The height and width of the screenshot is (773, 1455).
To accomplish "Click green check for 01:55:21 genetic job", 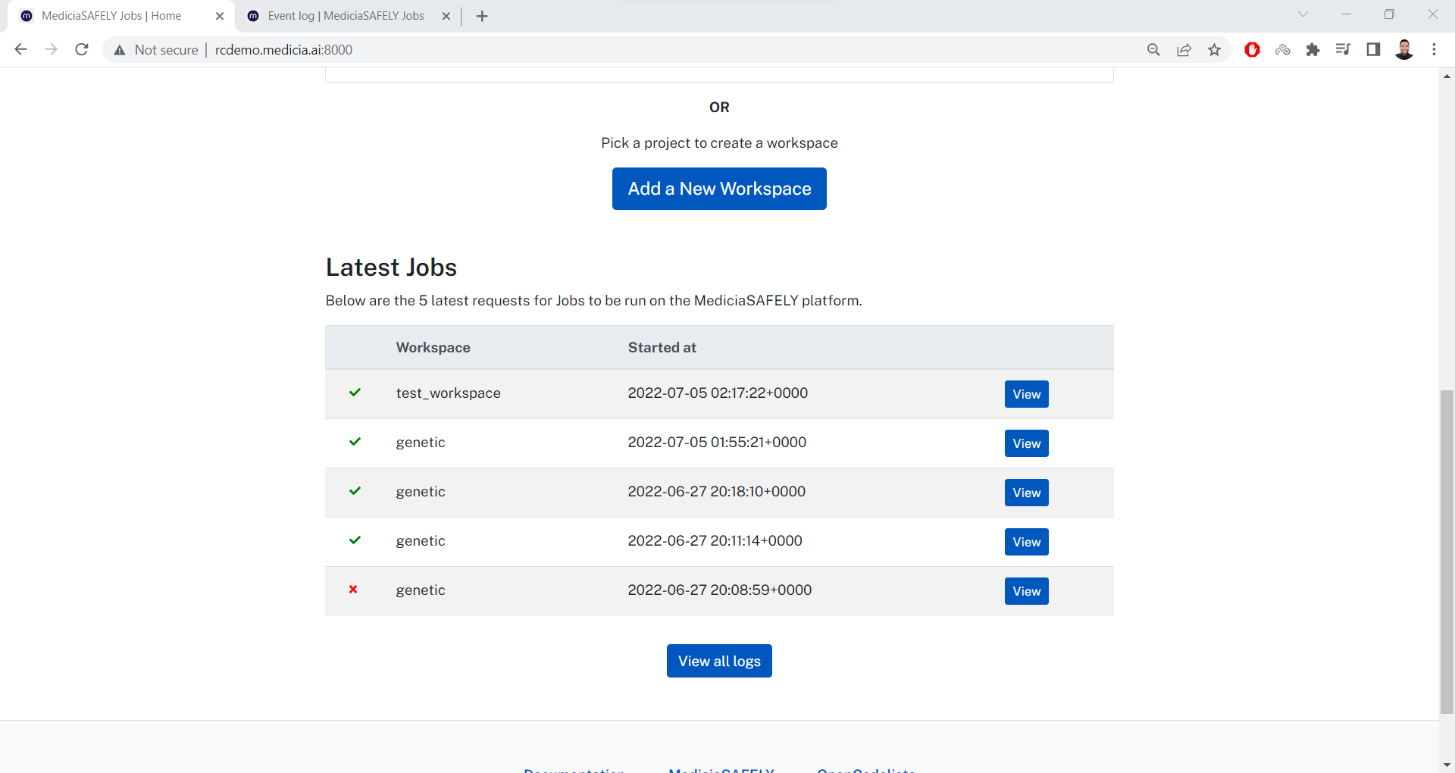I will 355,442.
